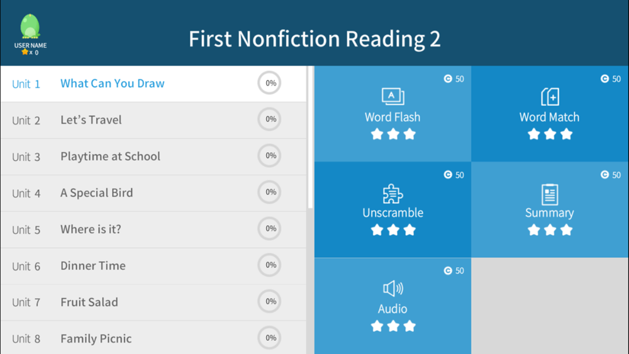Open Unit 6 Dinner Time
Viewport: 629px width, 354px height.
point(153,266)
